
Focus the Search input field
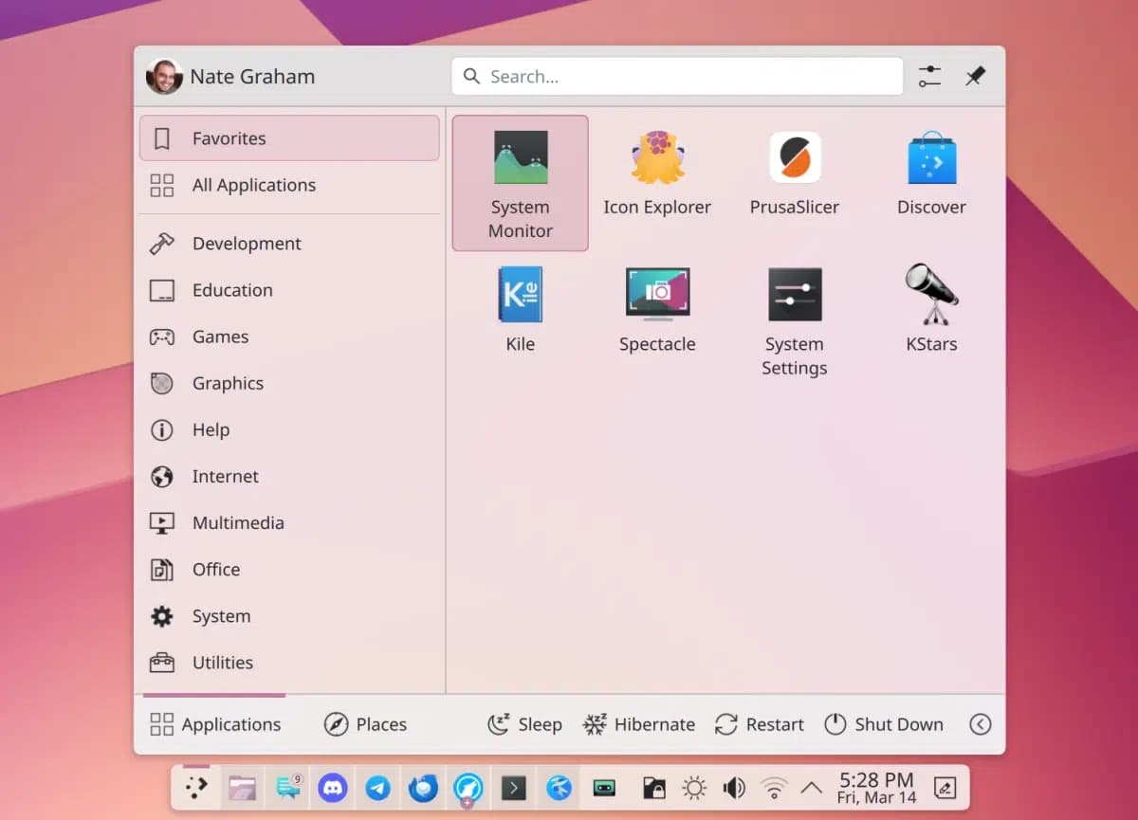677,77
